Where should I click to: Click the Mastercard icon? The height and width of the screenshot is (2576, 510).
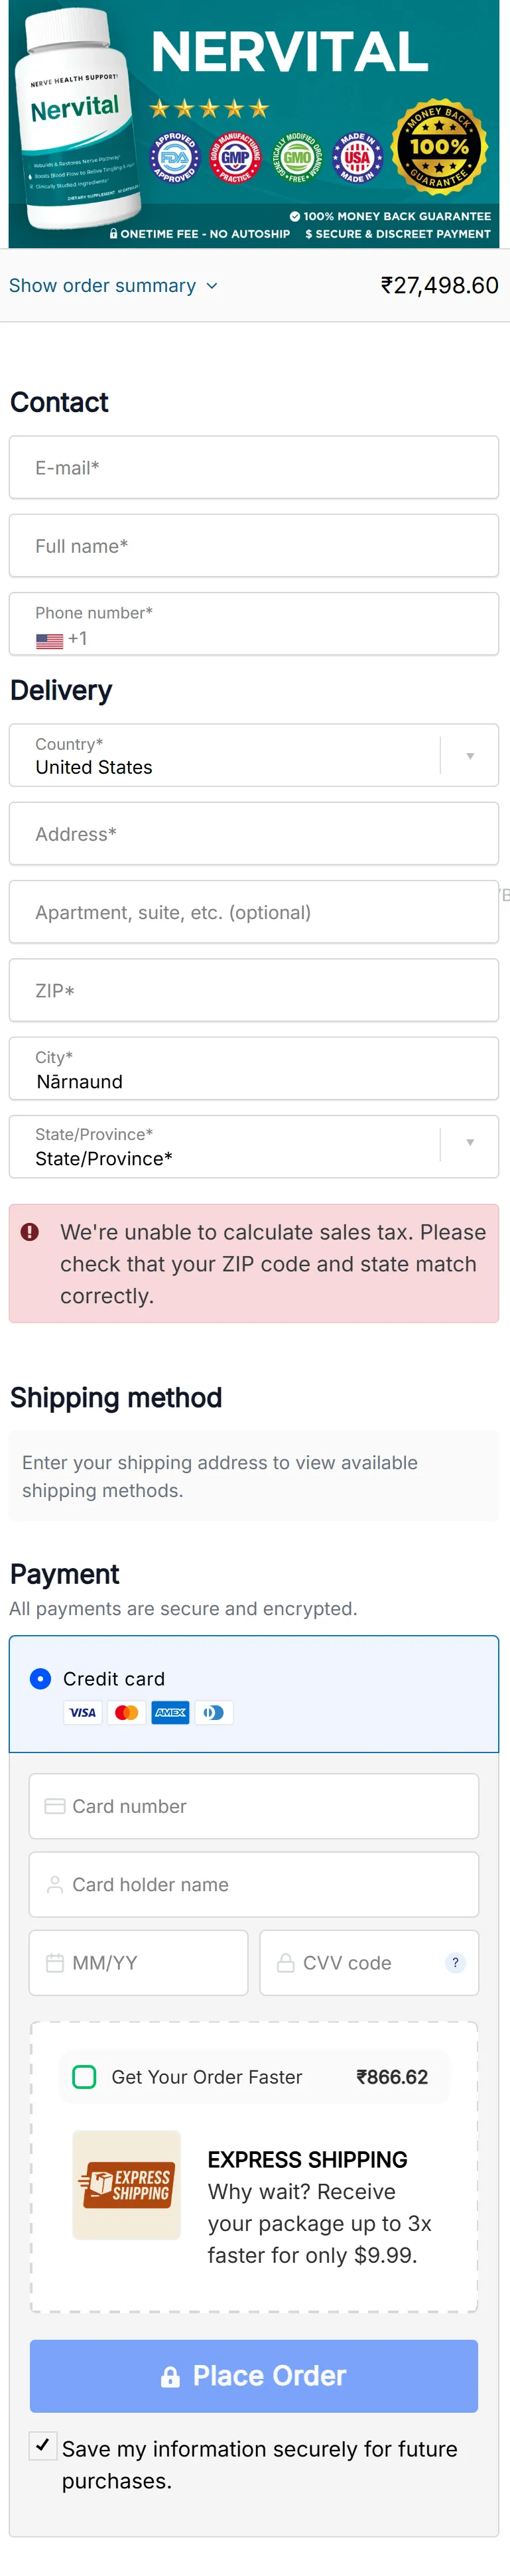click(x=126, y=1712)
